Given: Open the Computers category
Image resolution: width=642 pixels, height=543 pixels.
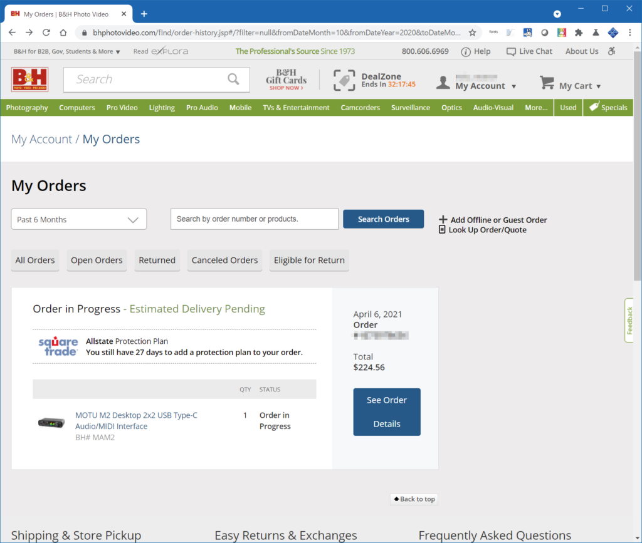Looking at the screenshot, I should [77, 108].
